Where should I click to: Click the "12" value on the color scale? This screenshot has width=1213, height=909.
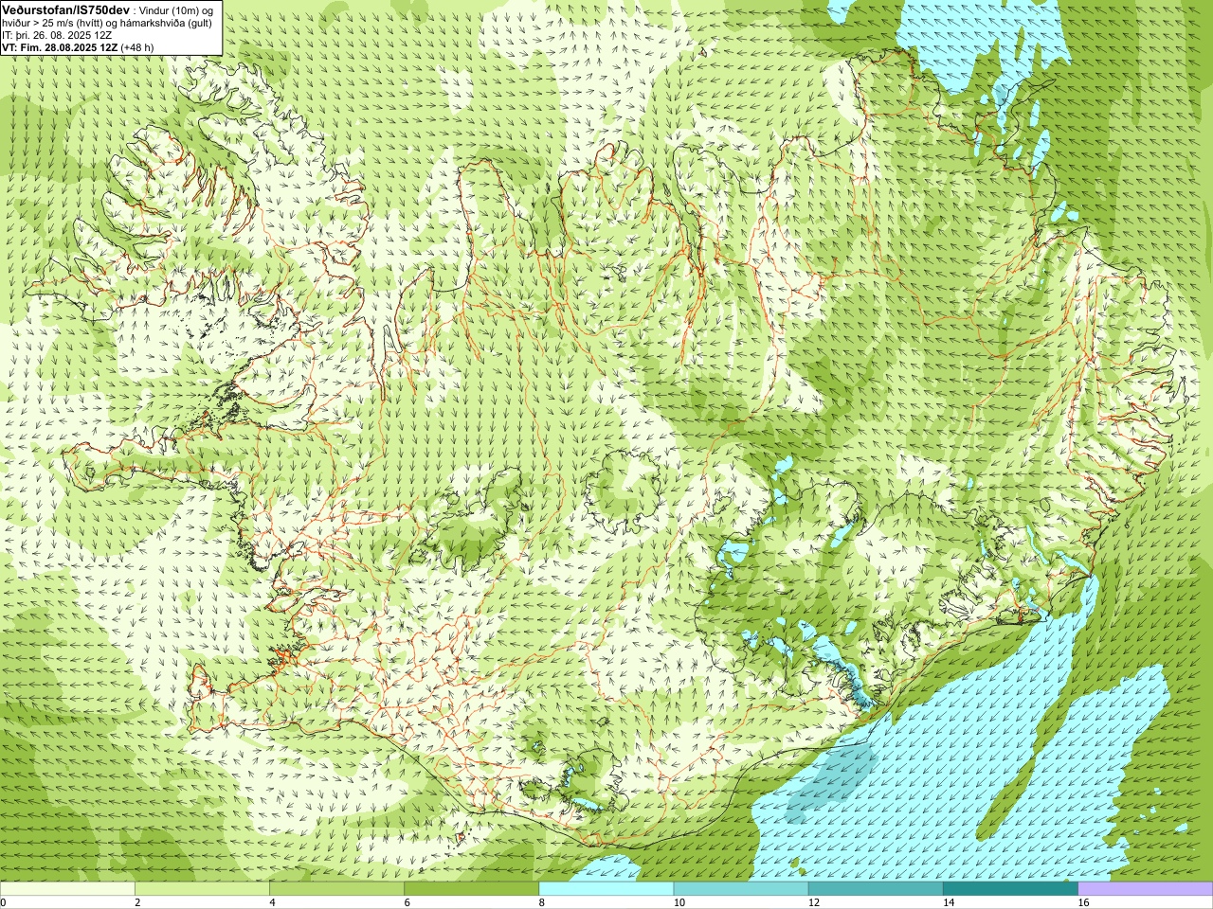tap(813, 902)
